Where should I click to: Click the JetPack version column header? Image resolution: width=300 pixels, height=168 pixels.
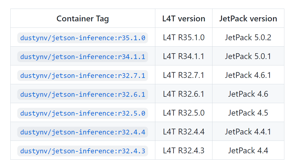pyautogui.click(x=248, y=19)
